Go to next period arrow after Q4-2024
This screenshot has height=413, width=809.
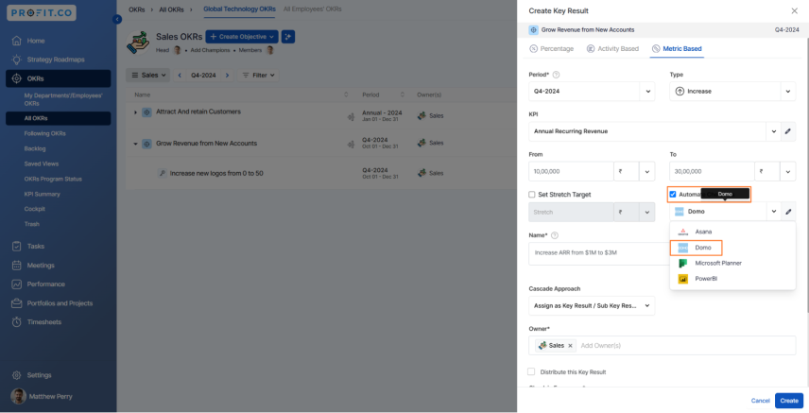(227, 75)
